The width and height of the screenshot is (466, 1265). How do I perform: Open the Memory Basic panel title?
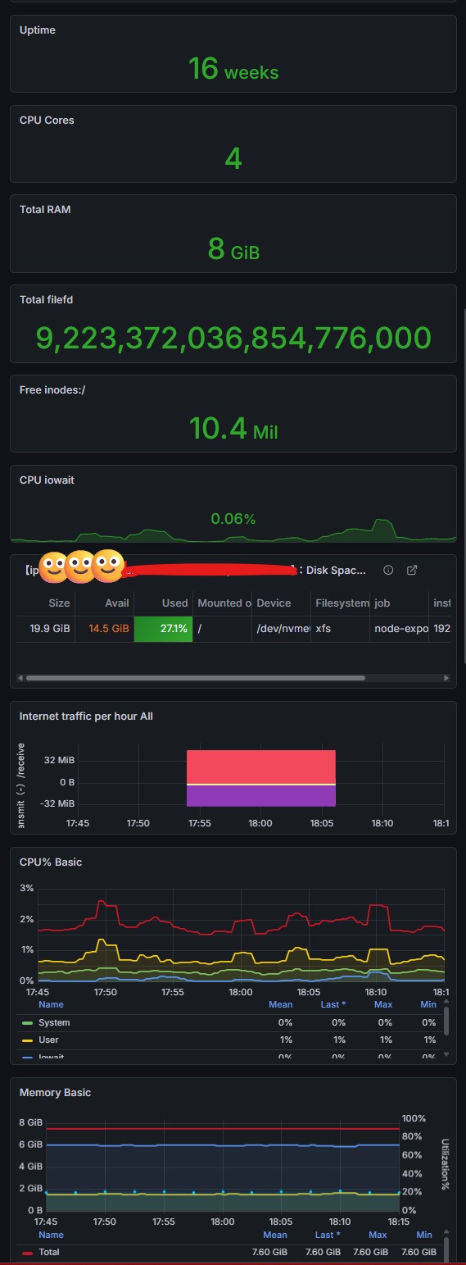point(56,1092)
